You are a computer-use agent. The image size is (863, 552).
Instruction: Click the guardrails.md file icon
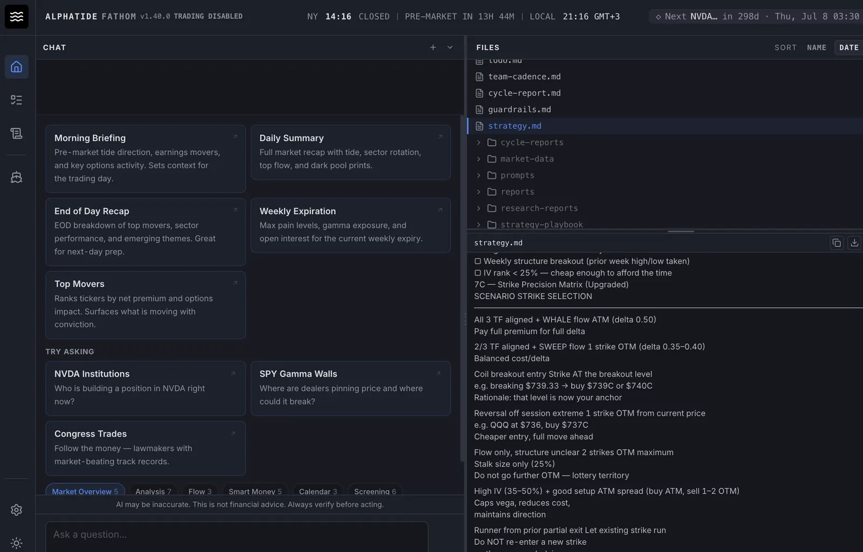(480, 109)
